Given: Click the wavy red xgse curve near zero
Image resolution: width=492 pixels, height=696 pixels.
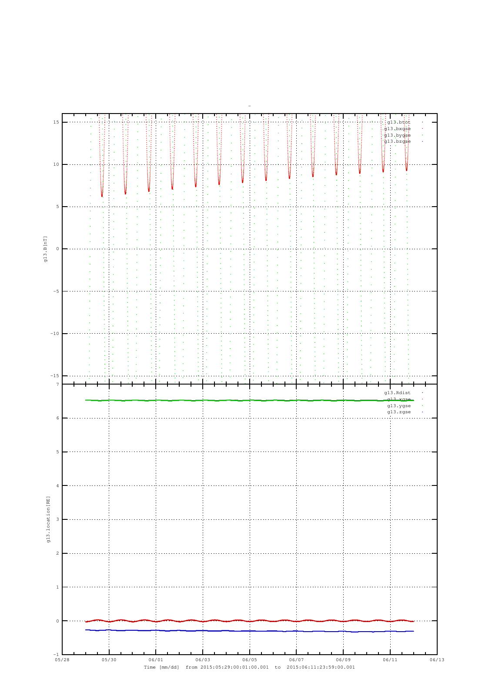Looking at the screenshot, I should [250, 621].
